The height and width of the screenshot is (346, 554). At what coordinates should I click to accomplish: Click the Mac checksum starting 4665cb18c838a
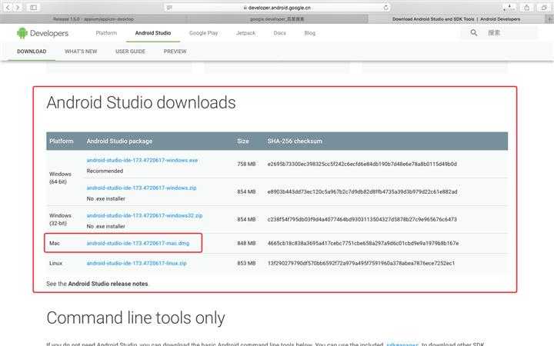click(x=363, y=243)
